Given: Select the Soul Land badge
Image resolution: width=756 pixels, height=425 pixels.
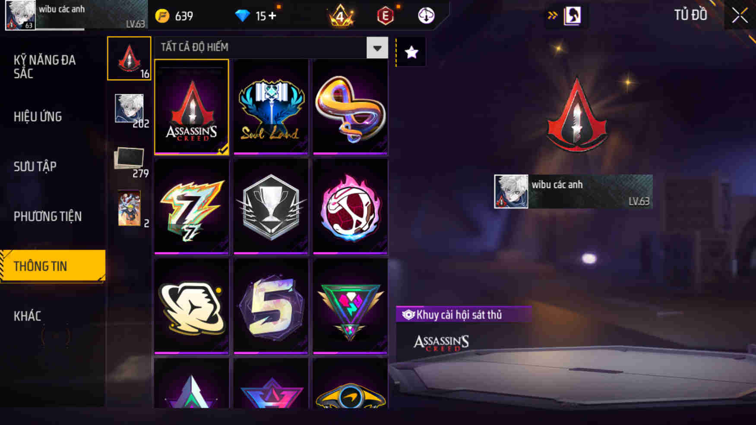Looking at the screenshot, I should coord(271,107).
